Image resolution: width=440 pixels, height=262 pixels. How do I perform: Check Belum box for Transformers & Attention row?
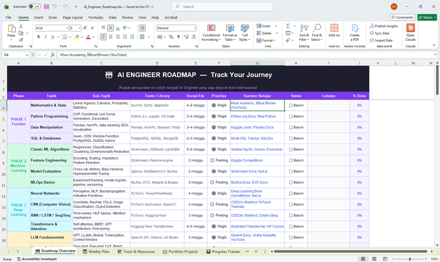point(291,226)
